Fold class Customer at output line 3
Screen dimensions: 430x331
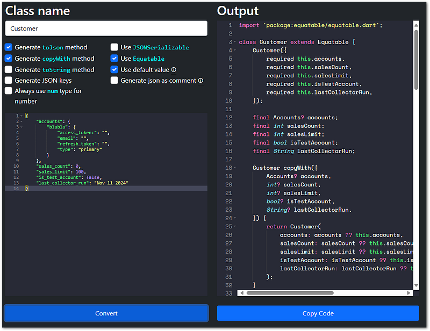pos(235,42)
